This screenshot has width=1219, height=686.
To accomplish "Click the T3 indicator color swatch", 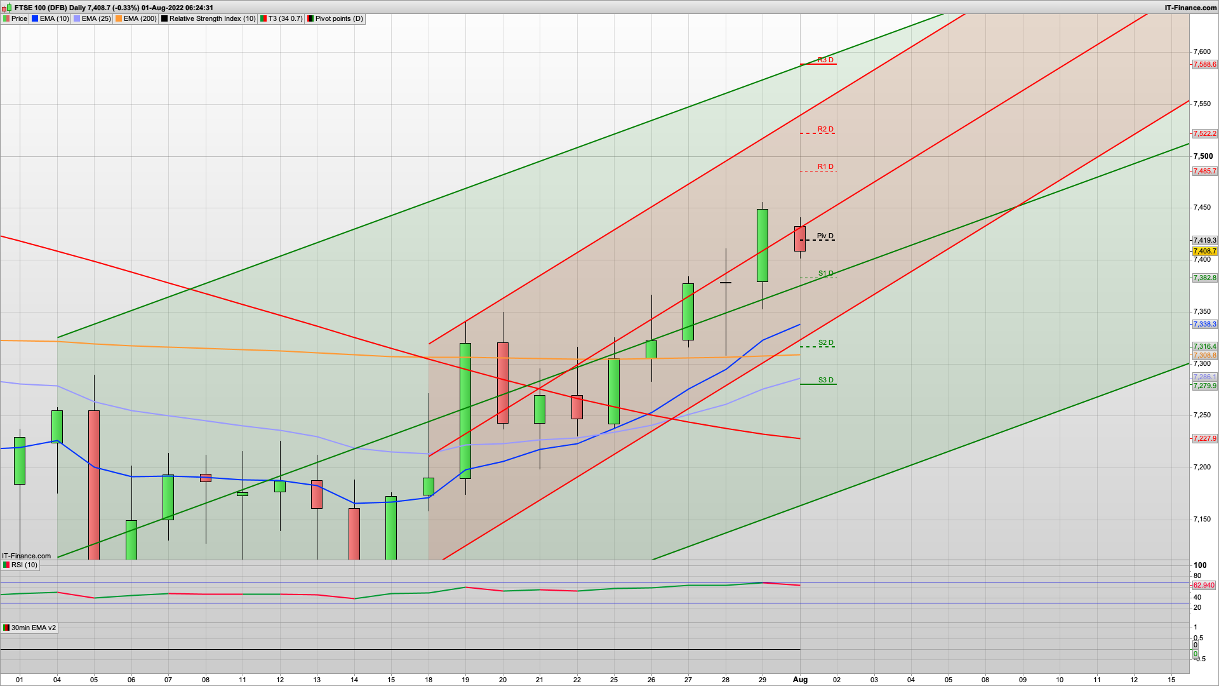I will (263, 18).
